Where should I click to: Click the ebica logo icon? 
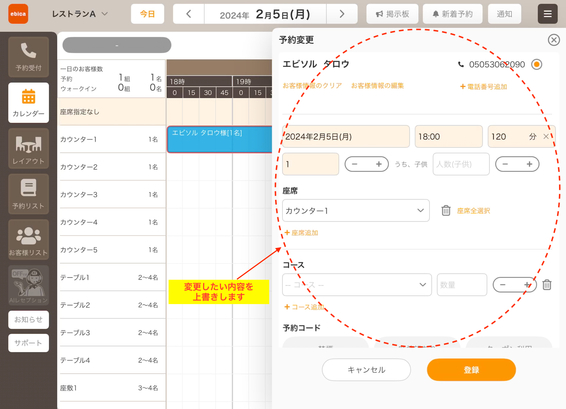click(x=18, y=14)
